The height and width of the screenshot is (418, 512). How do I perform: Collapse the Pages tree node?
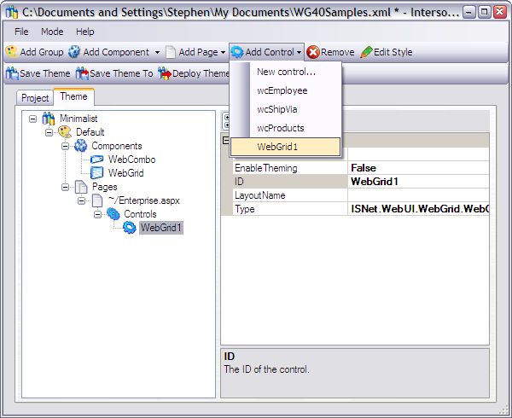65,187
